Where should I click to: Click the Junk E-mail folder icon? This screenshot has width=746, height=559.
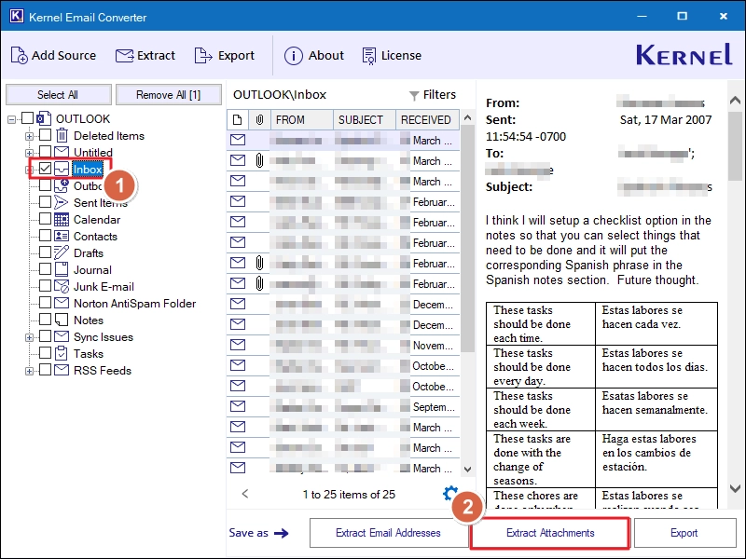62,286
